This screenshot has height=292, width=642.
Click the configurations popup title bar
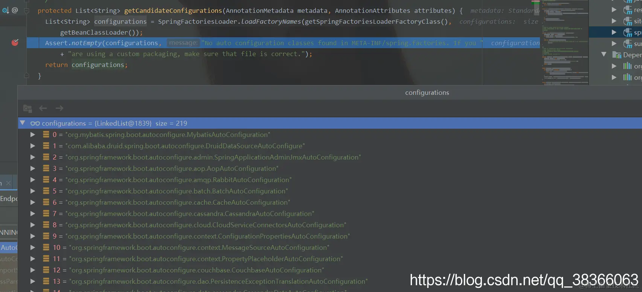330,93
